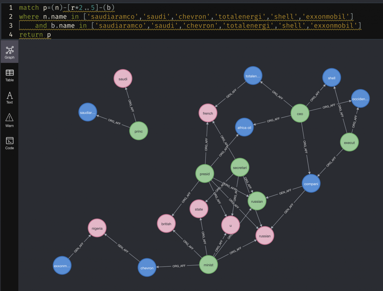
Task: Click ORG_AFF edge from execut to compani
Action: click(331, 162)
